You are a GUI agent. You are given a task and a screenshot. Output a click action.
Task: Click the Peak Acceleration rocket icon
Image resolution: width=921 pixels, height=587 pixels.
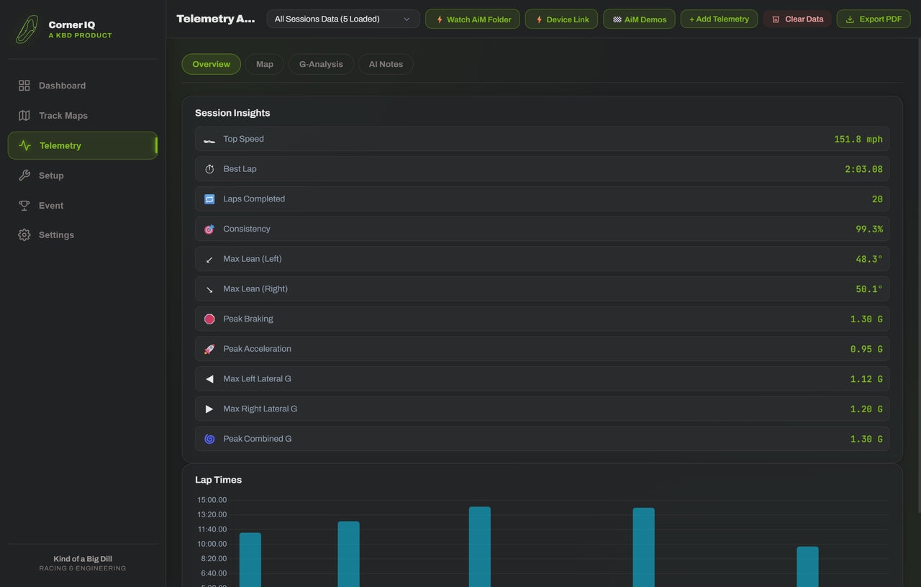coord(209,349)
